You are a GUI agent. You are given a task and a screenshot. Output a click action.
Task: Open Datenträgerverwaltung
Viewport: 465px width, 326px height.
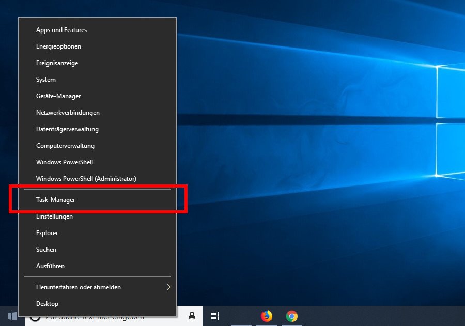tap(67, 129)
